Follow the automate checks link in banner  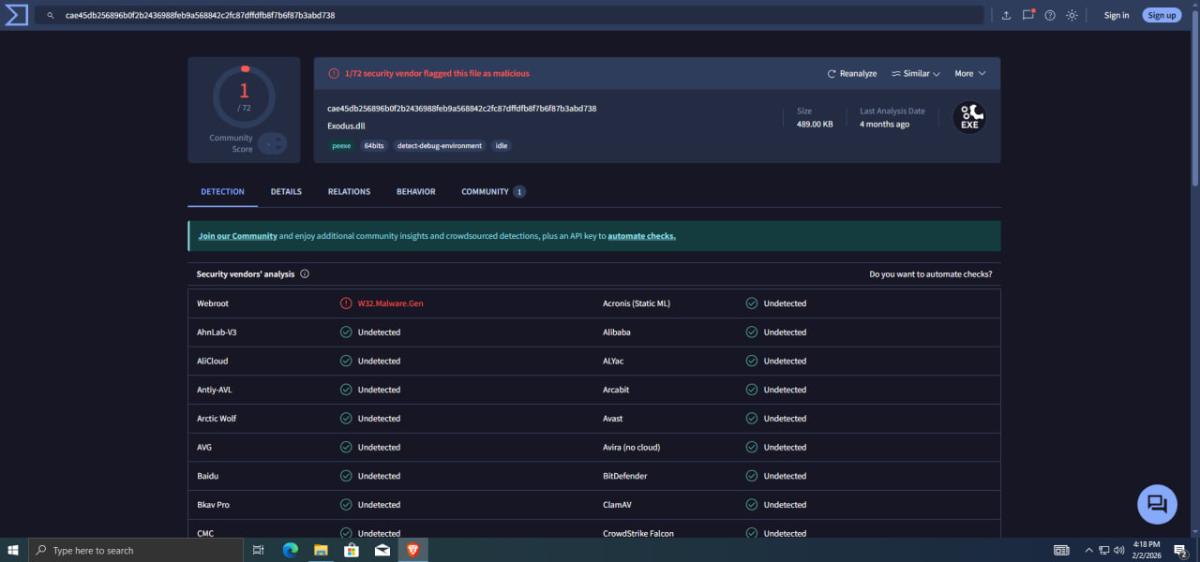(641, 236)
